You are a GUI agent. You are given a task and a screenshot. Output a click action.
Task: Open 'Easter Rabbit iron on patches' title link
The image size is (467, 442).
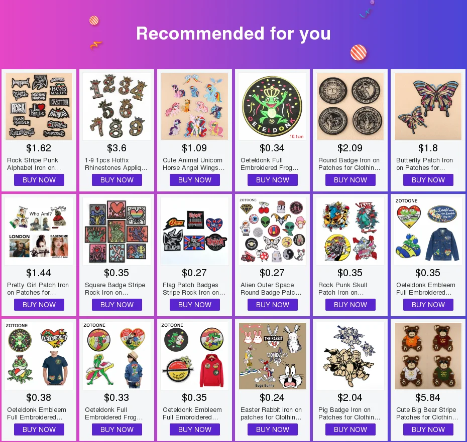[x=271, y=413]
